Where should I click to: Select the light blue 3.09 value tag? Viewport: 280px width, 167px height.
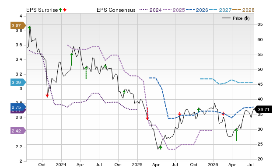click(18, 83)
